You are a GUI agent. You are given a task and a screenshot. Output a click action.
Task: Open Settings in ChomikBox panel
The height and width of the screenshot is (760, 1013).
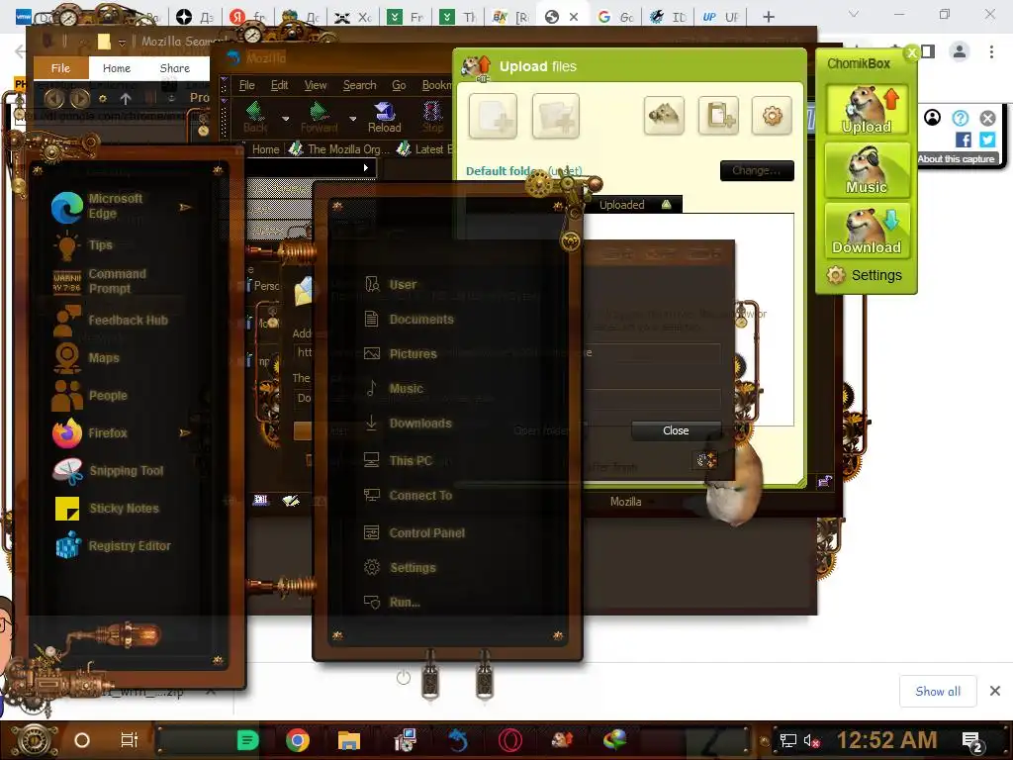pyautogui.click(x=865, y=275)
